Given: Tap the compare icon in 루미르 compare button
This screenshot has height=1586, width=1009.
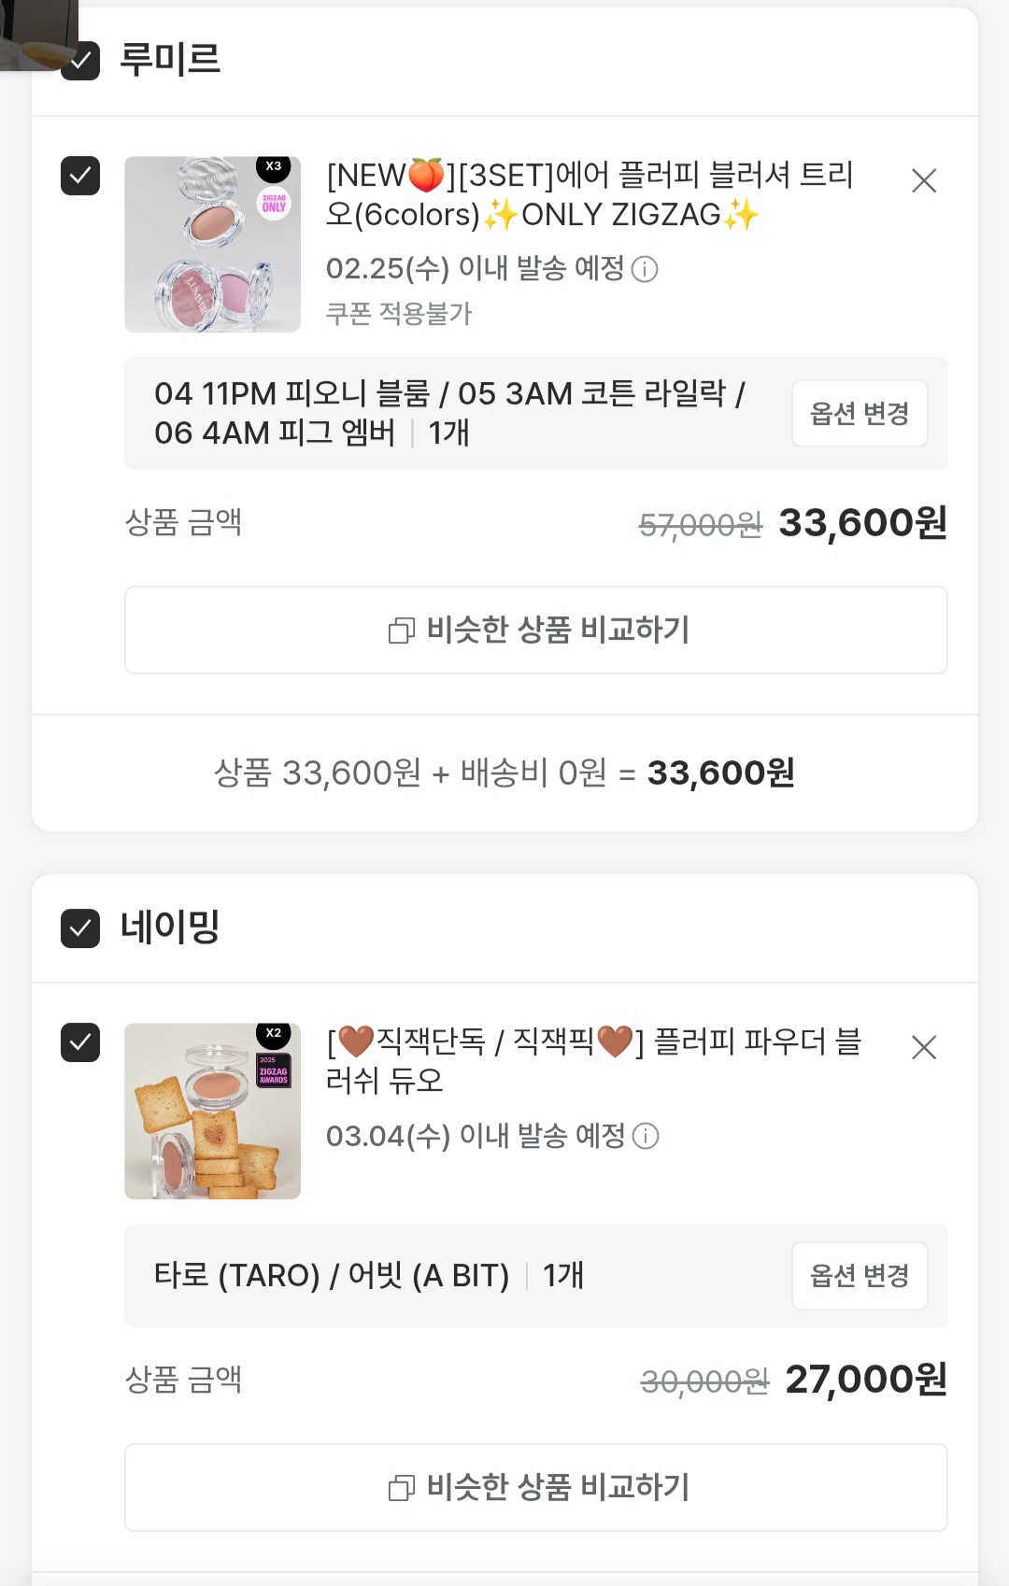Looking at the screenshot, I should click(402, 631).
